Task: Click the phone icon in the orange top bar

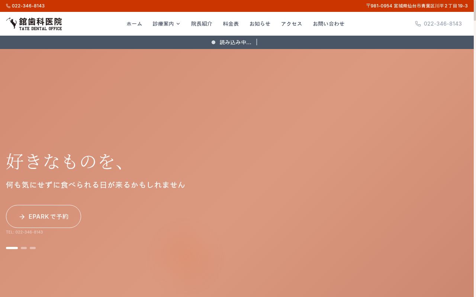Action: coord(8,6)
